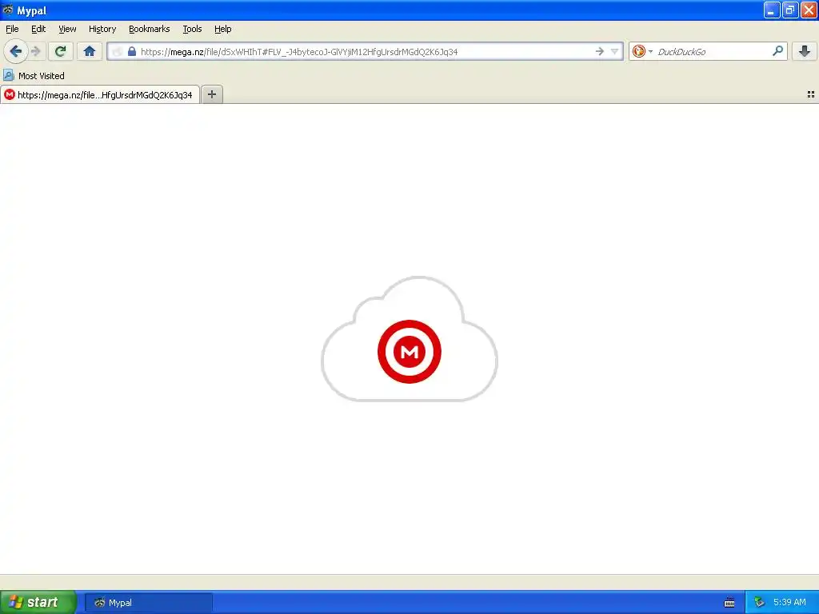This screenshot has width=819, height=614.
Task: Open the Downloads arrow button
Action: pos(805,51)
